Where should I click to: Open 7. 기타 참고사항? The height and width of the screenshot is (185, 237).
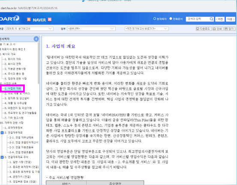click(14, 118)
